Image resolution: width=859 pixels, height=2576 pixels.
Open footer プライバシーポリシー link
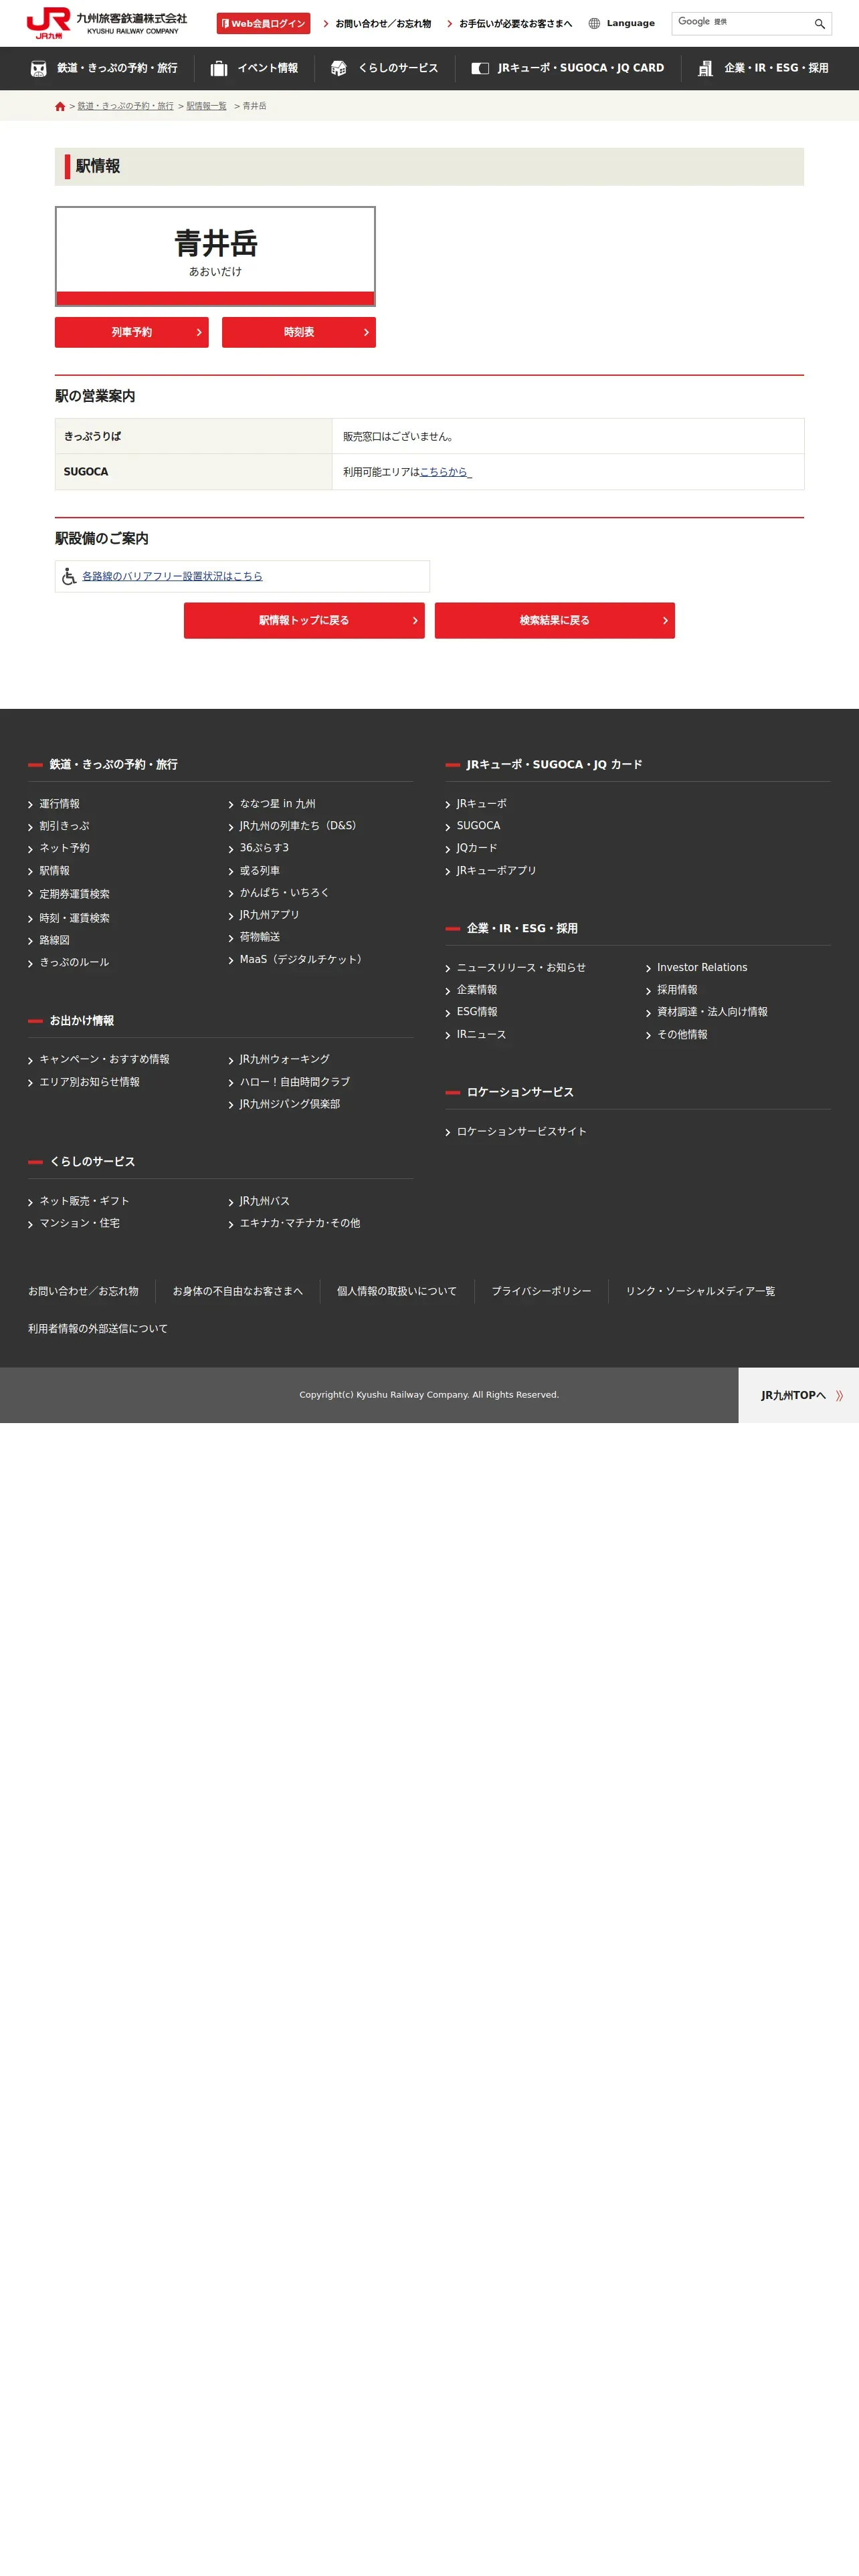tap(541, 1291)
